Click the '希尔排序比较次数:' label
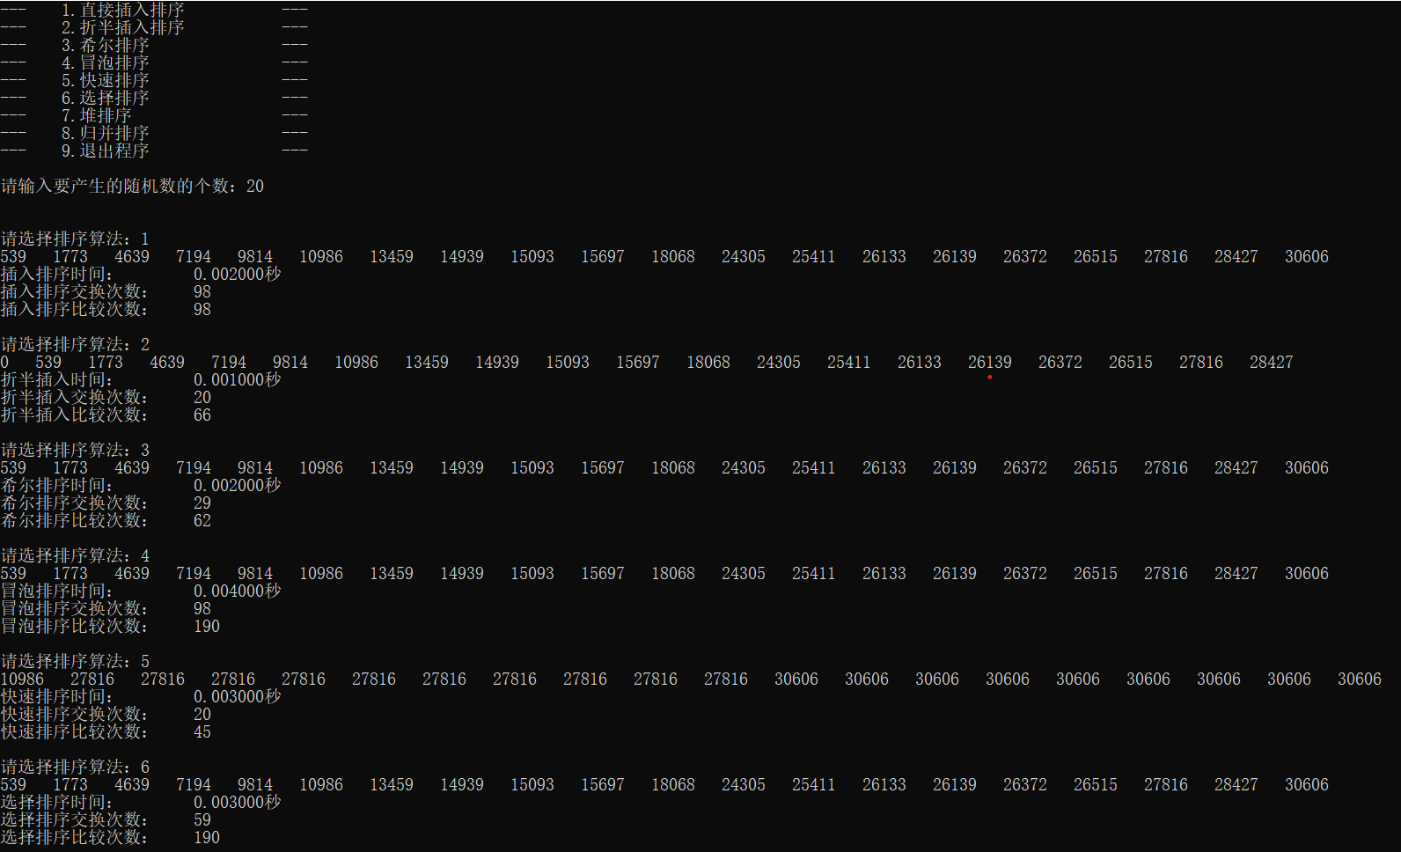This screenshot has height=852, width=1401. (x=75, y=520)
